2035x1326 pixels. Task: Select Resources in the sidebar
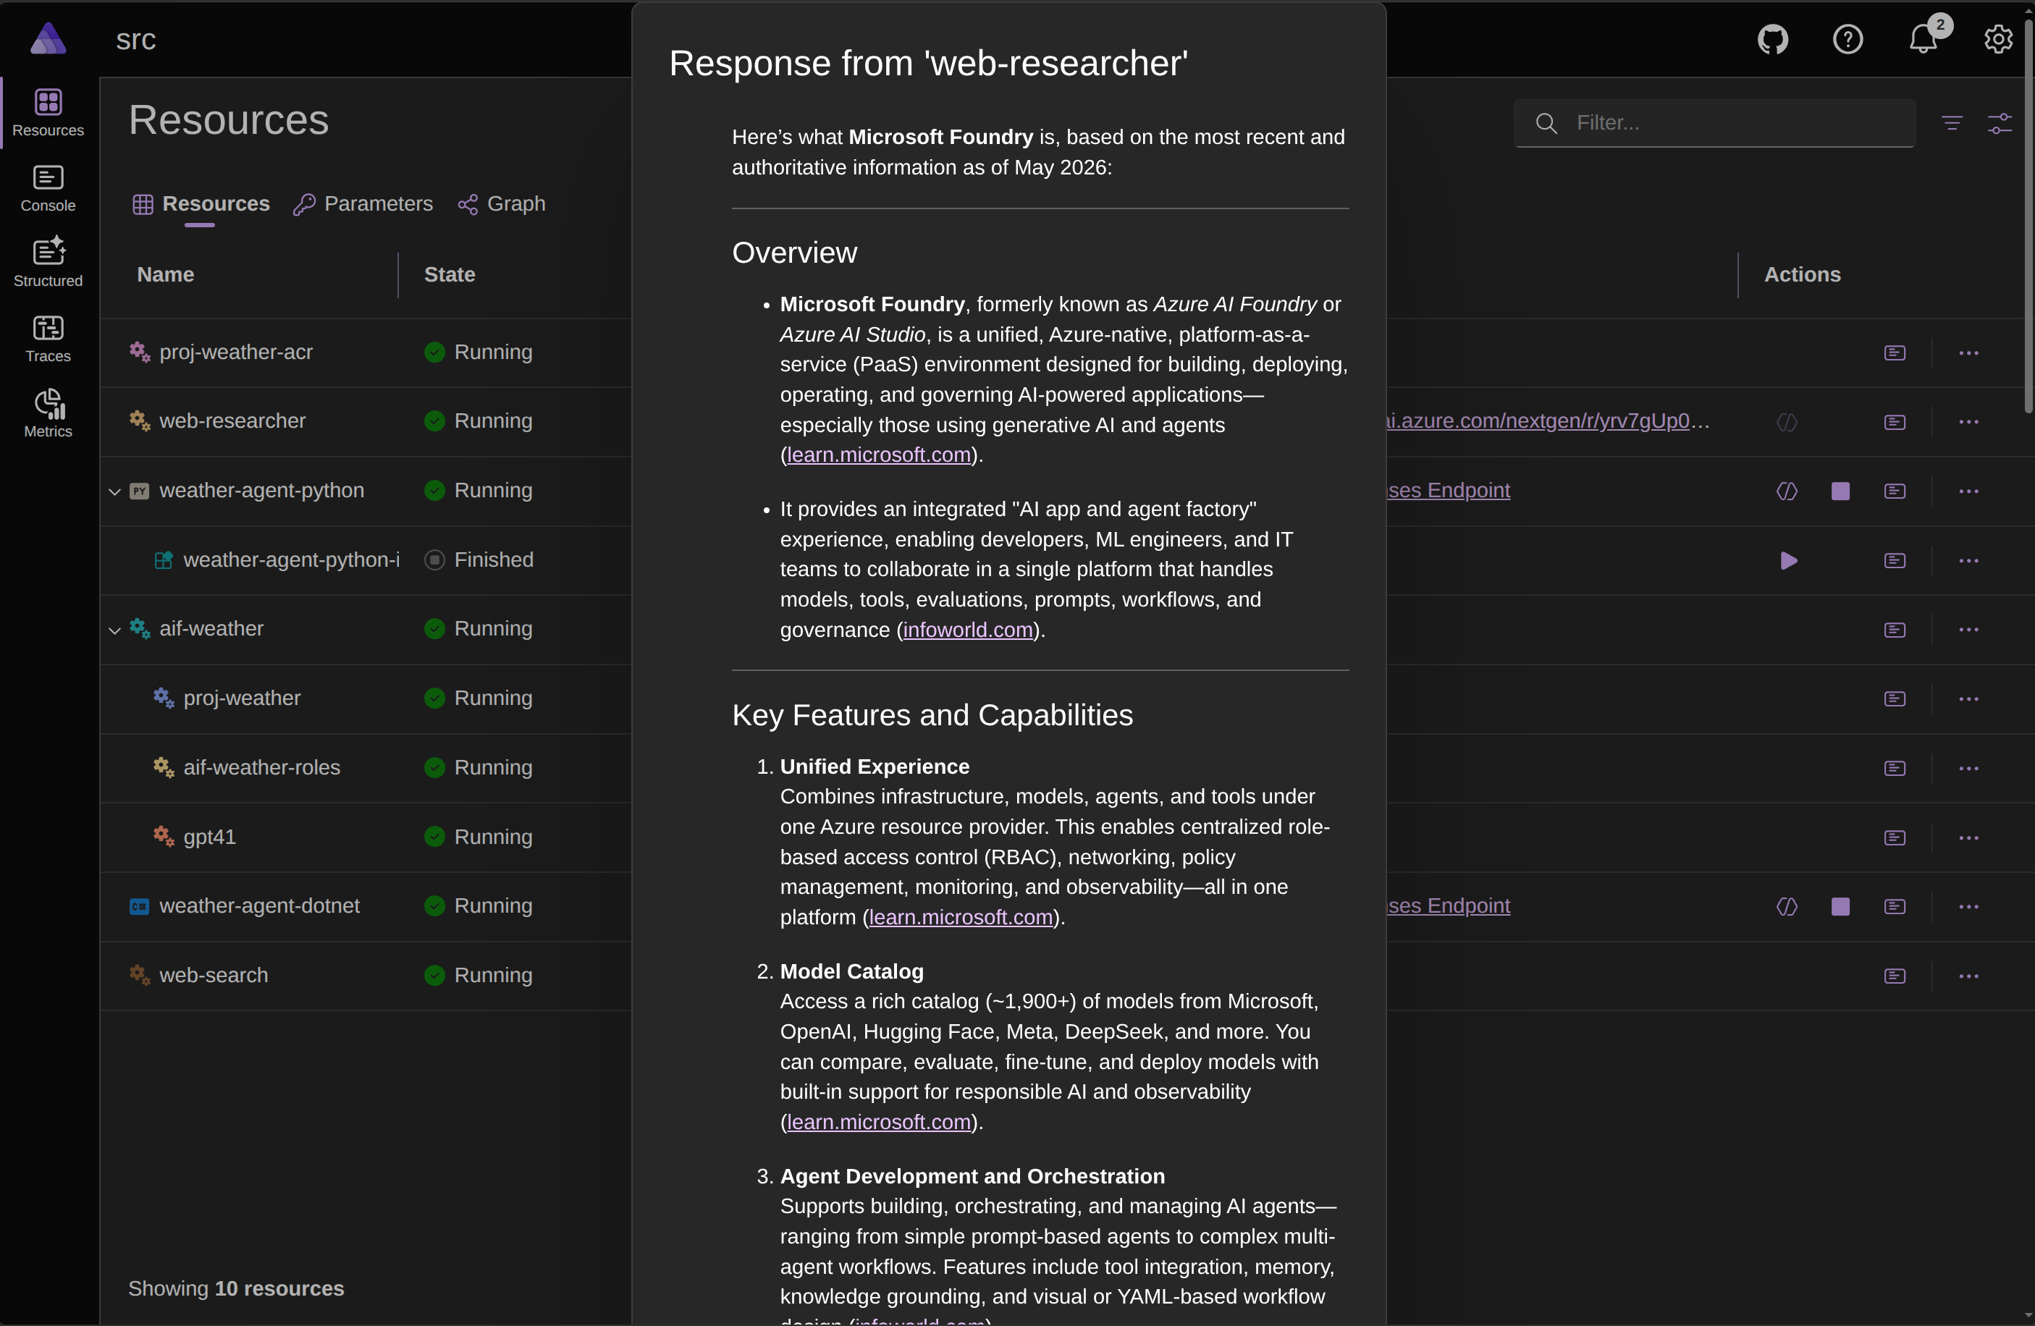tap(48, 113)
